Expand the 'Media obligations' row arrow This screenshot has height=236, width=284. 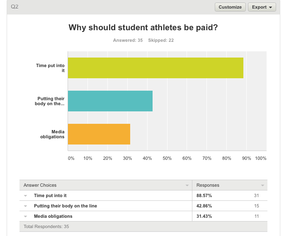click(x=26, y=217)
